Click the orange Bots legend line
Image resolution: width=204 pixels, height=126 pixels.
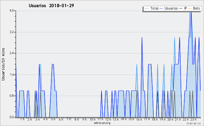tap(190, 9)
